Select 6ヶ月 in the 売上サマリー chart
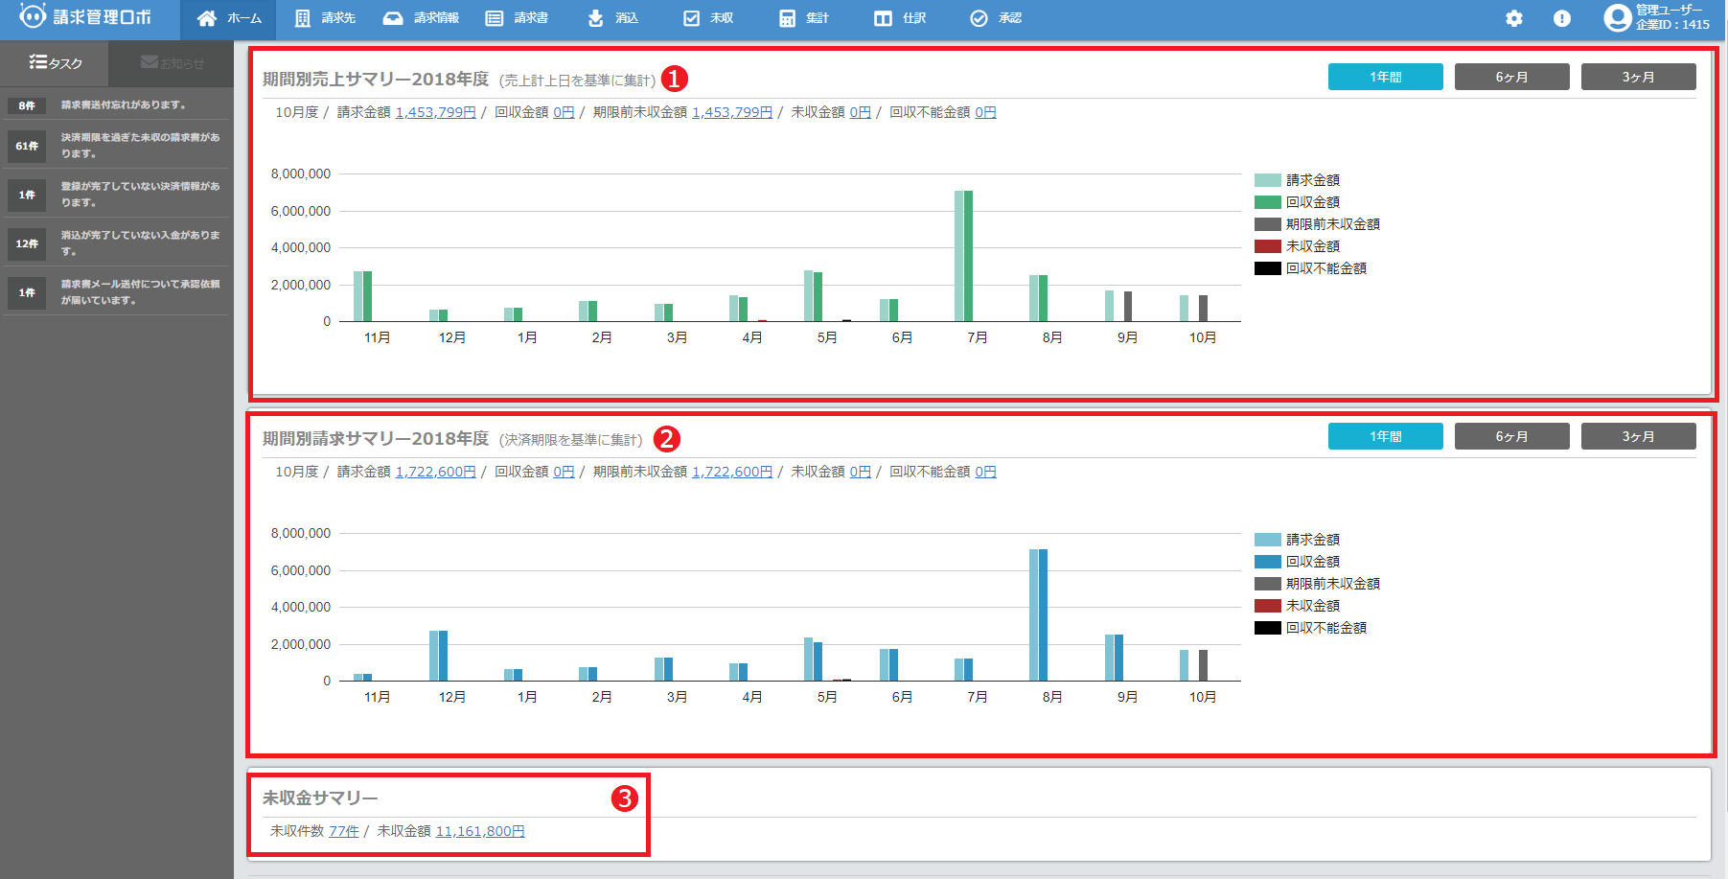1728x879 pixels. click(x=1511, y=77)
